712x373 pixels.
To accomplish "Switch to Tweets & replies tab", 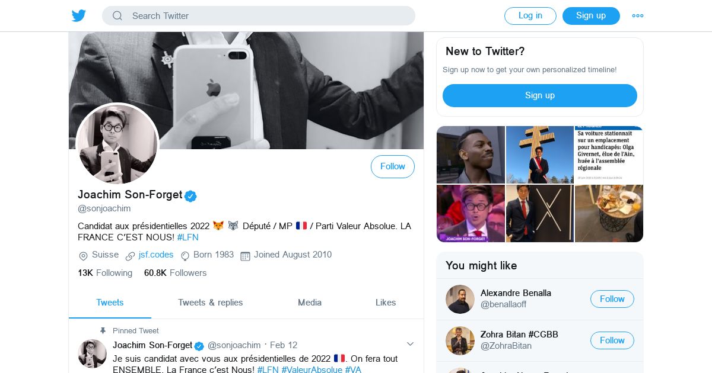I will [211, 303].
